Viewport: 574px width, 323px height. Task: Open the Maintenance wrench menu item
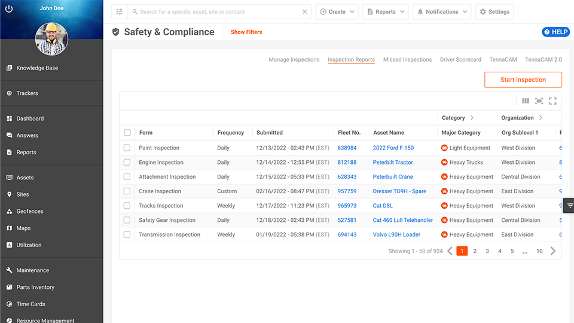(32, 270)
